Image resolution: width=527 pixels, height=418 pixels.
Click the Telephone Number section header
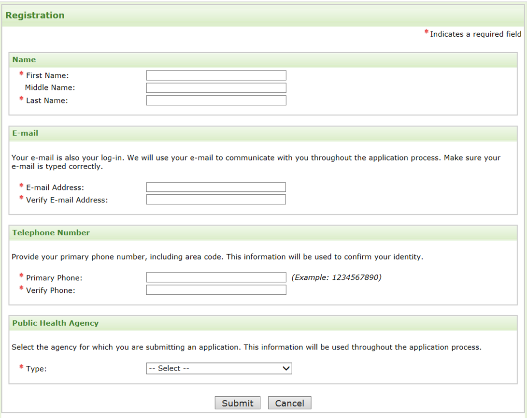51,233
